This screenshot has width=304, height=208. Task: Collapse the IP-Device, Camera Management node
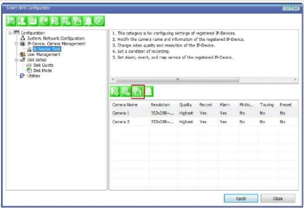click(x=17, y=44)
